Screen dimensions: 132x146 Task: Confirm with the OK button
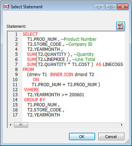[82, 137]
